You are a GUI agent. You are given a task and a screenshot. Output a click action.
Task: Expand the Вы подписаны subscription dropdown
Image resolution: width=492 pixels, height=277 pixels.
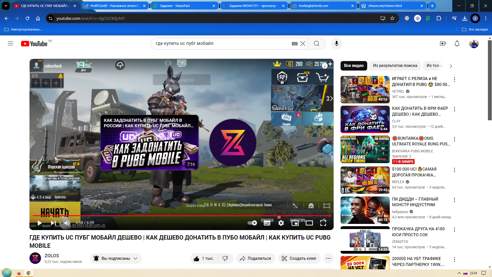coord(116,259)
